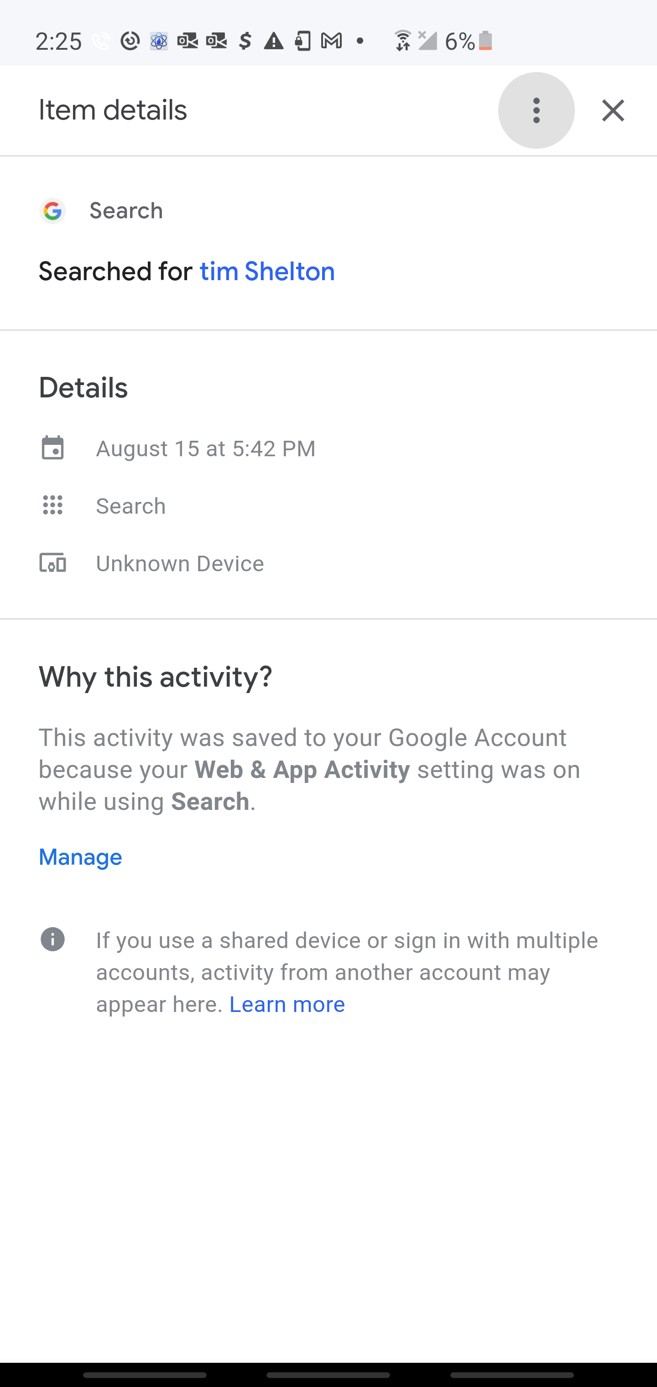
Task: Tap the Why this activity heading
Action: pos(155,677)
